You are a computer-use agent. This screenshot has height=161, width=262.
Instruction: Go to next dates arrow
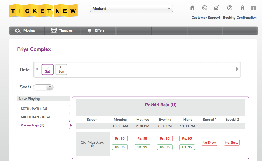(237, 69)
